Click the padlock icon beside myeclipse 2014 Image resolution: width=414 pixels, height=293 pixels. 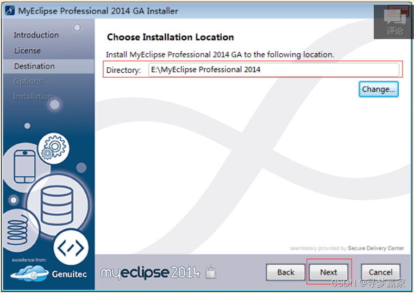211,272
